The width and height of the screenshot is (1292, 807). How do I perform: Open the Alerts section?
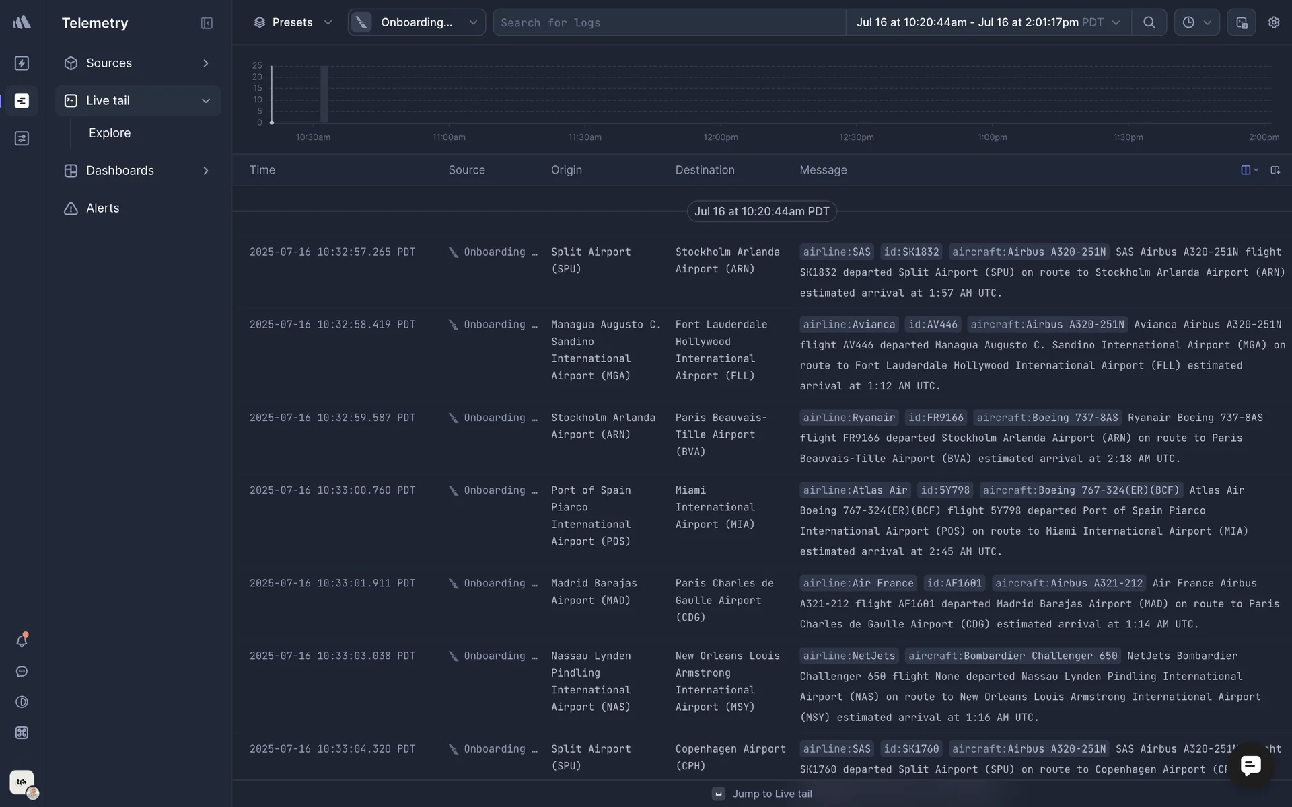[x=102, y=208]
